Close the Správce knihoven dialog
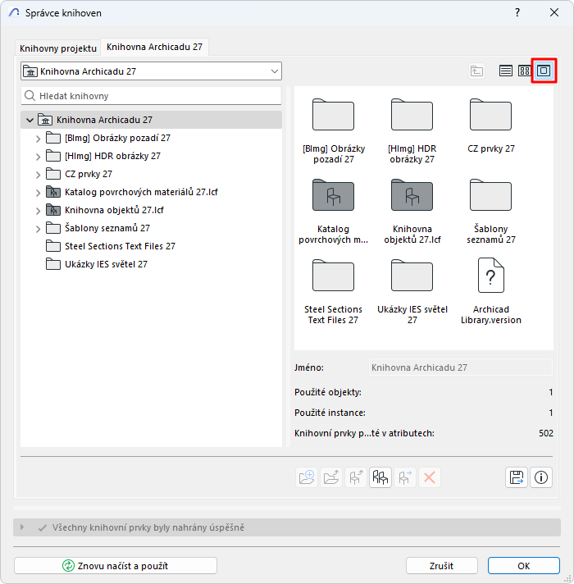Image resolution: width=574 pixels, height=584 pixels. [x=554, y=12]
